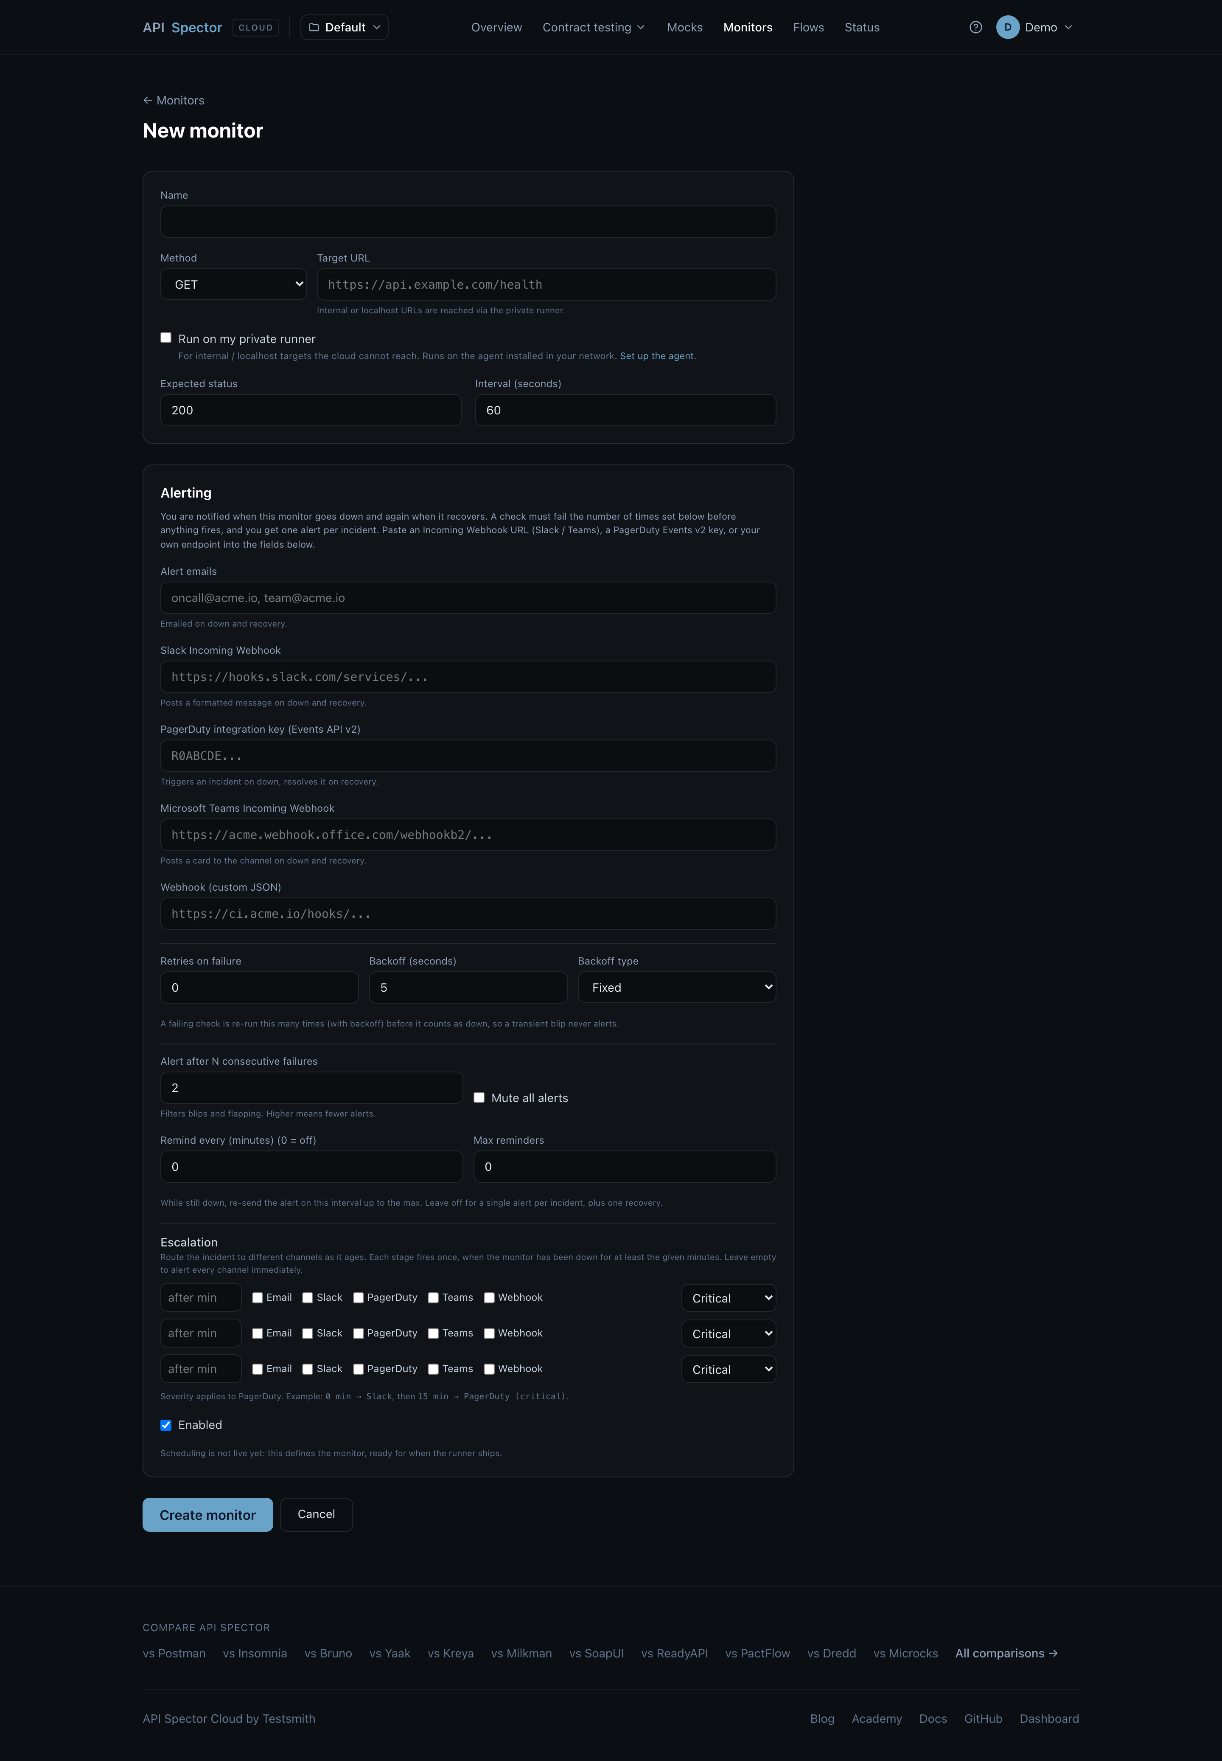Go back via the Monitors arrow link

coord(174,100)
